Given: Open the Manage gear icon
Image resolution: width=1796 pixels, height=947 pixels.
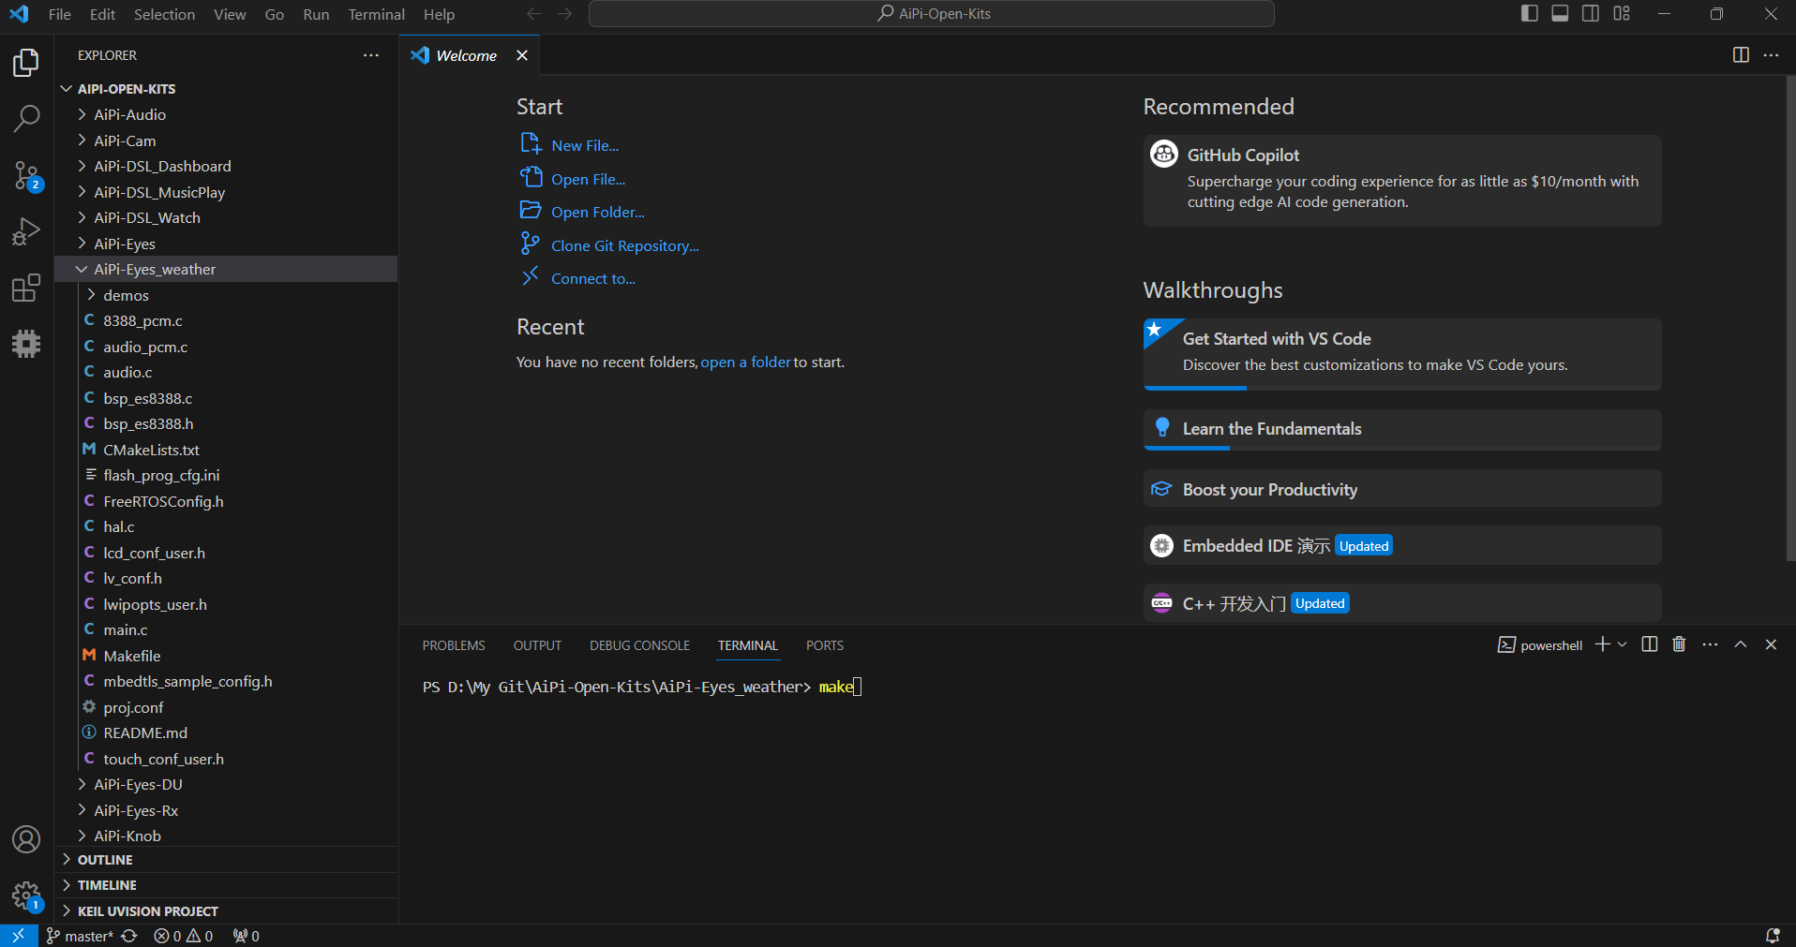Looking at the screenshot, I should [26, 895].
